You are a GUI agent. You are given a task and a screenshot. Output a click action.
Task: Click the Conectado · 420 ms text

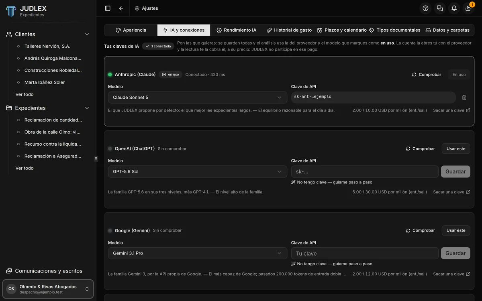click(205, 75)
